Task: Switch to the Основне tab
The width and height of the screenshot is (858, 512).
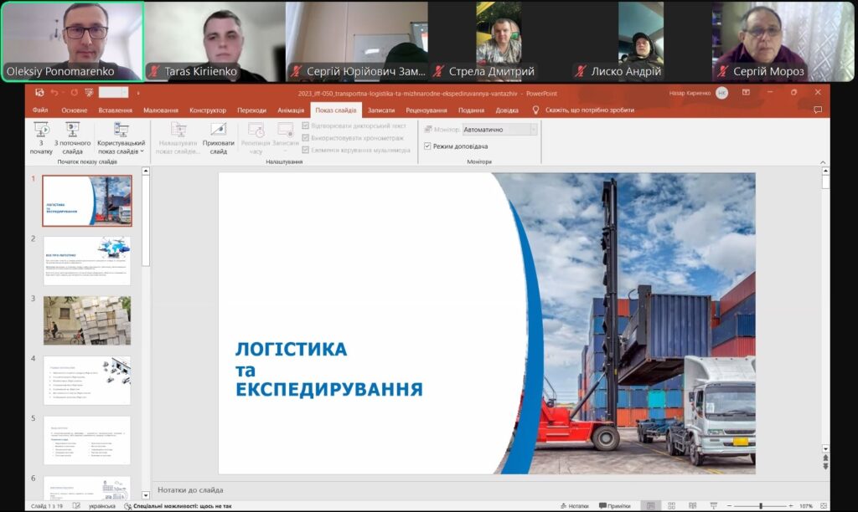Action: [75, 110]
